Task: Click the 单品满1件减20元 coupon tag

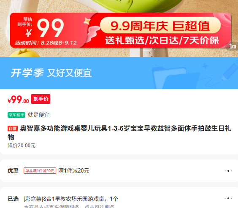Action: [x=40, y=171]
